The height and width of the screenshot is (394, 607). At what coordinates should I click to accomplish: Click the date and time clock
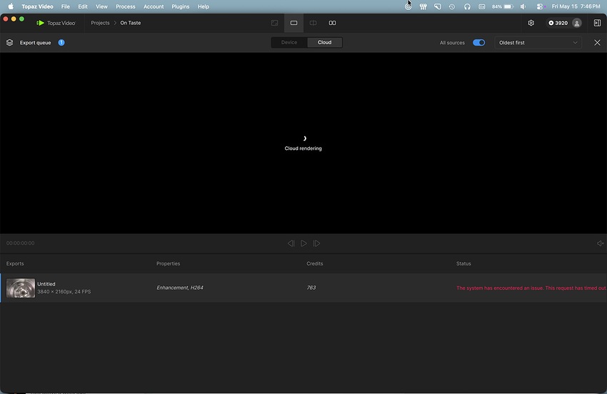pos(576,6)
